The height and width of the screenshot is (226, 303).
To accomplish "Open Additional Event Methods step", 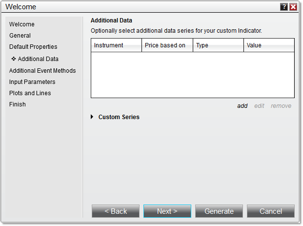I will [x=42, y=71].
